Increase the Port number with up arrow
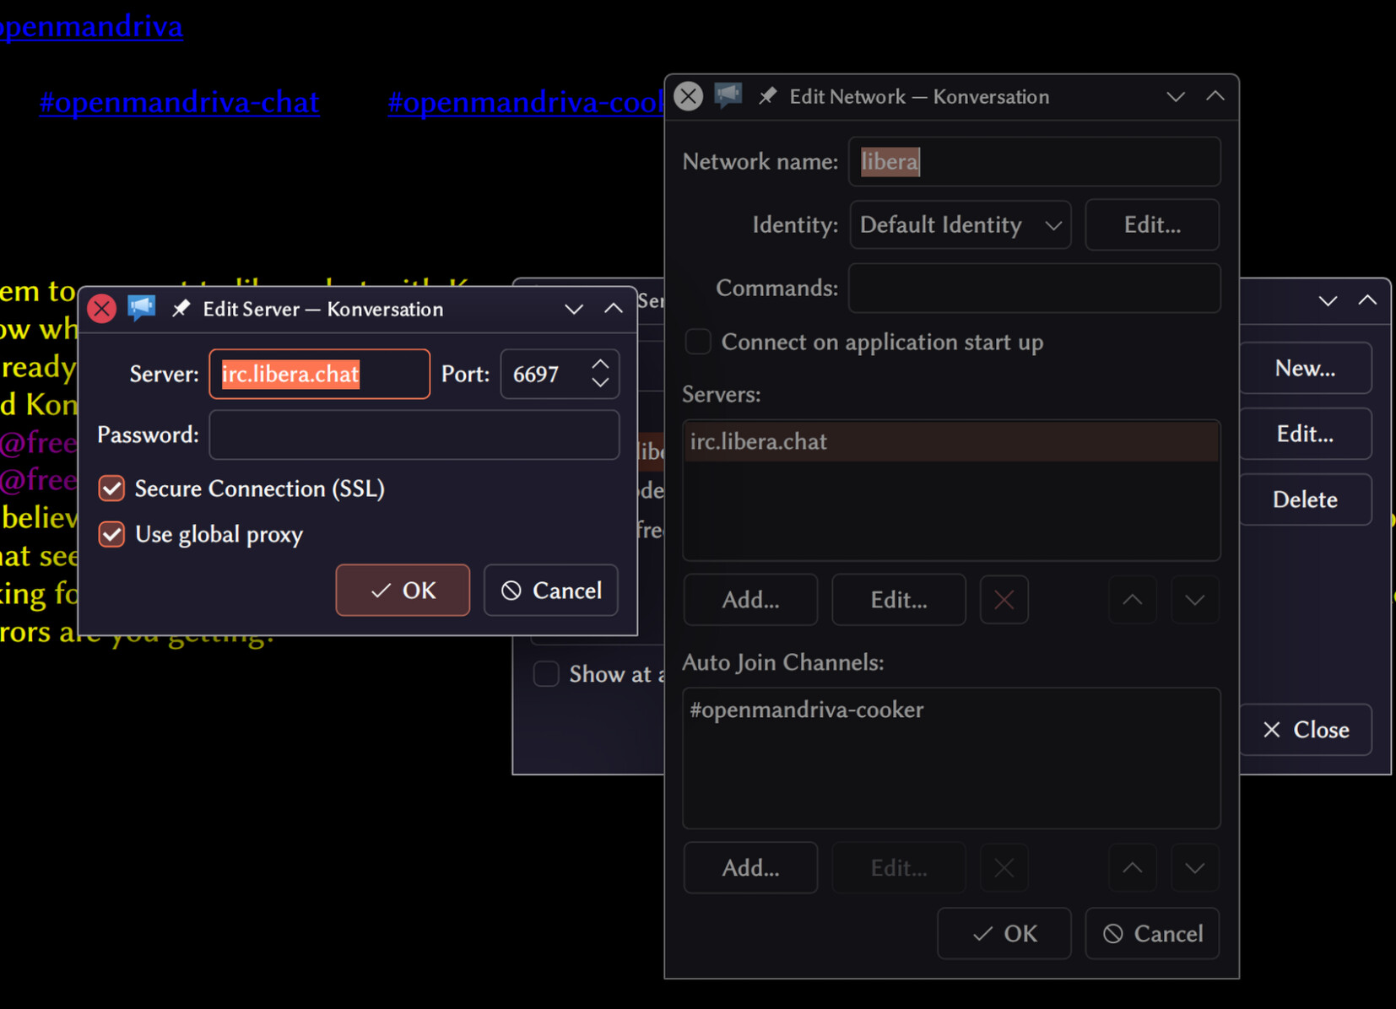The image size is (1396, 1009). click(x=600, y=364)
